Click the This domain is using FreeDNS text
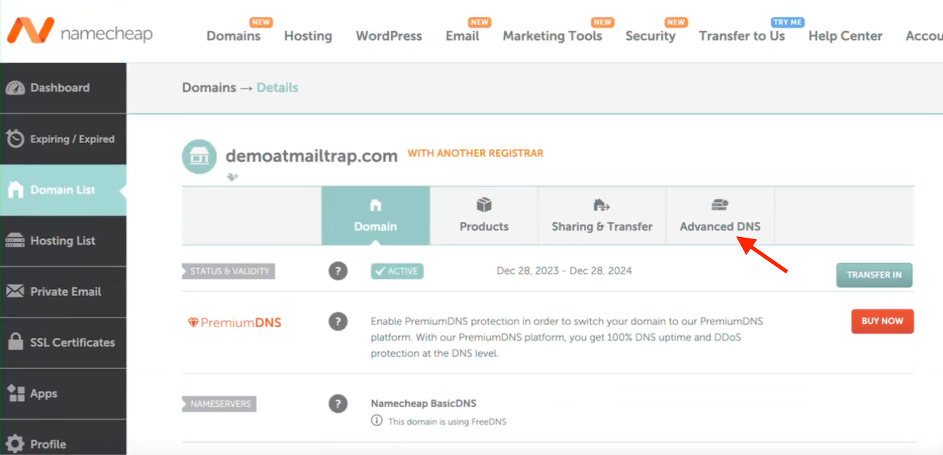Viewport: 943px width, 455px height. (447, 421)
